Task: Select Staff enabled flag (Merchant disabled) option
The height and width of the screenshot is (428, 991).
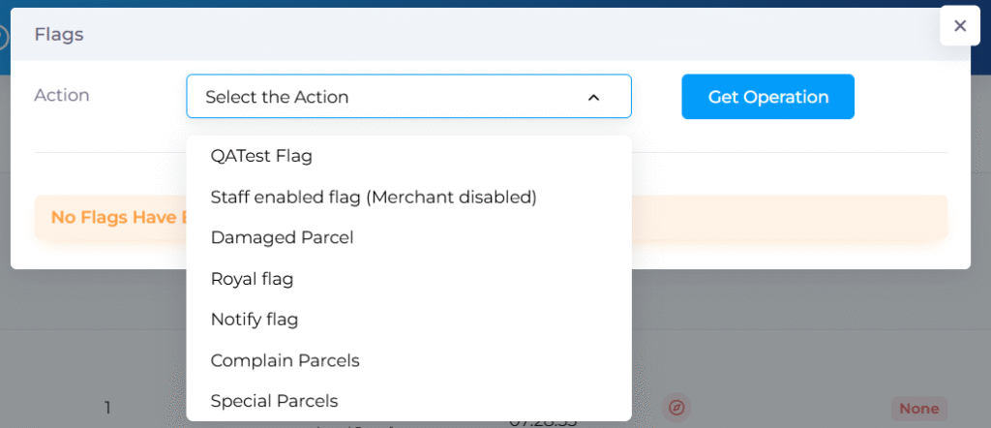Action: (x=373, y=197)
